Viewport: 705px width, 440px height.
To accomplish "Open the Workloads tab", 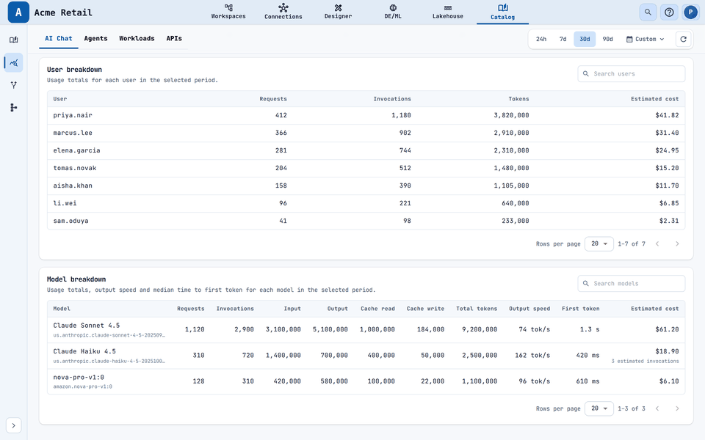I will pyautogui.click(x=137, y=39).
